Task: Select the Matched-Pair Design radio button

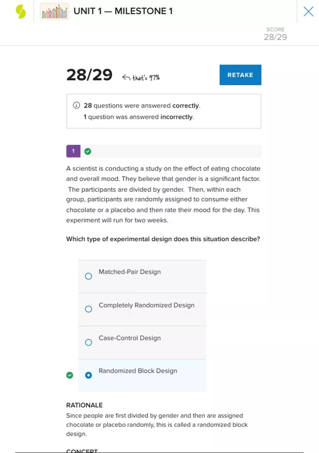Action: click(89, 276)
